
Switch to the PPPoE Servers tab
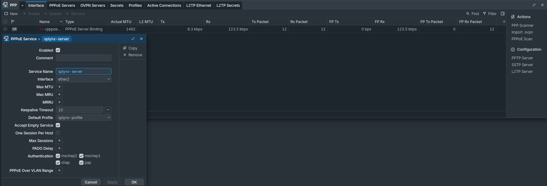pos(62,6)
